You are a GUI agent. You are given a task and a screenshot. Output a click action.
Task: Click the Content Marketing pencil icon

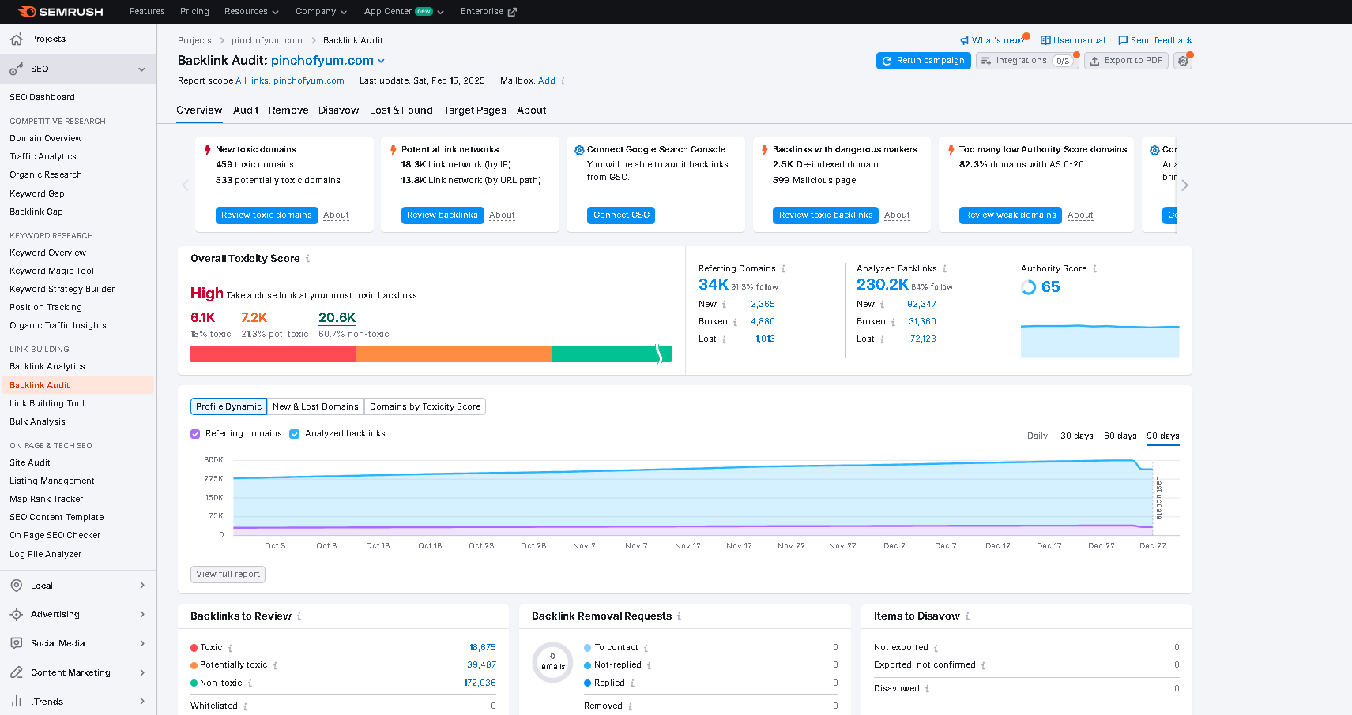[x=17, y=672]
